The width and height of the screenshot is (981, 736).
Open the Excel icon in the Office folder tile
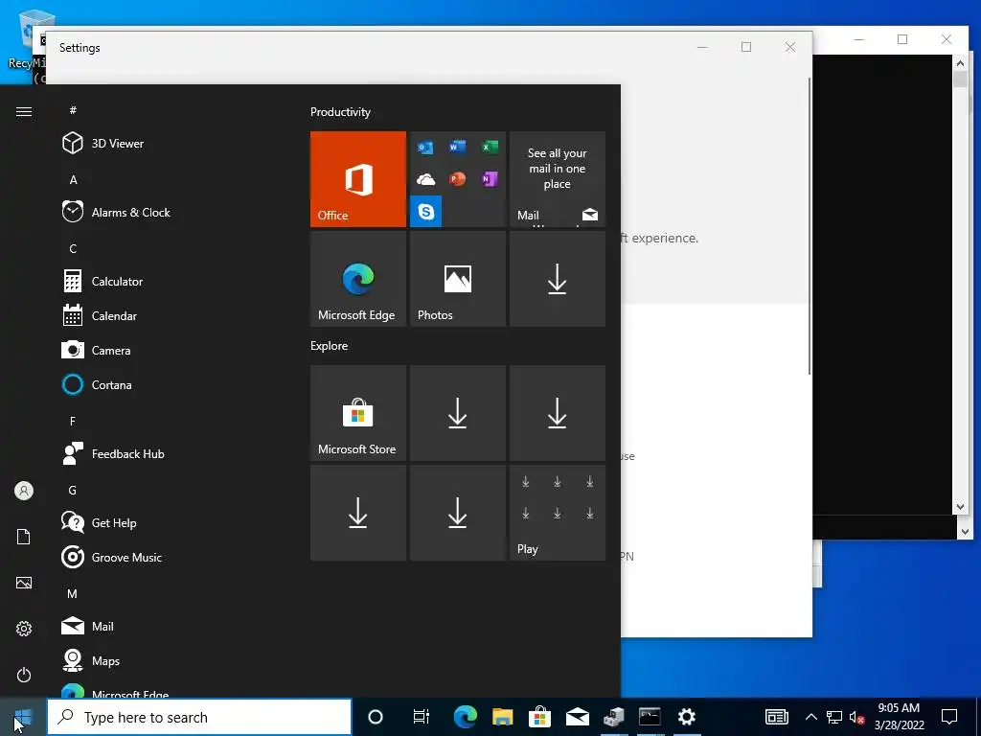(490, 147)
